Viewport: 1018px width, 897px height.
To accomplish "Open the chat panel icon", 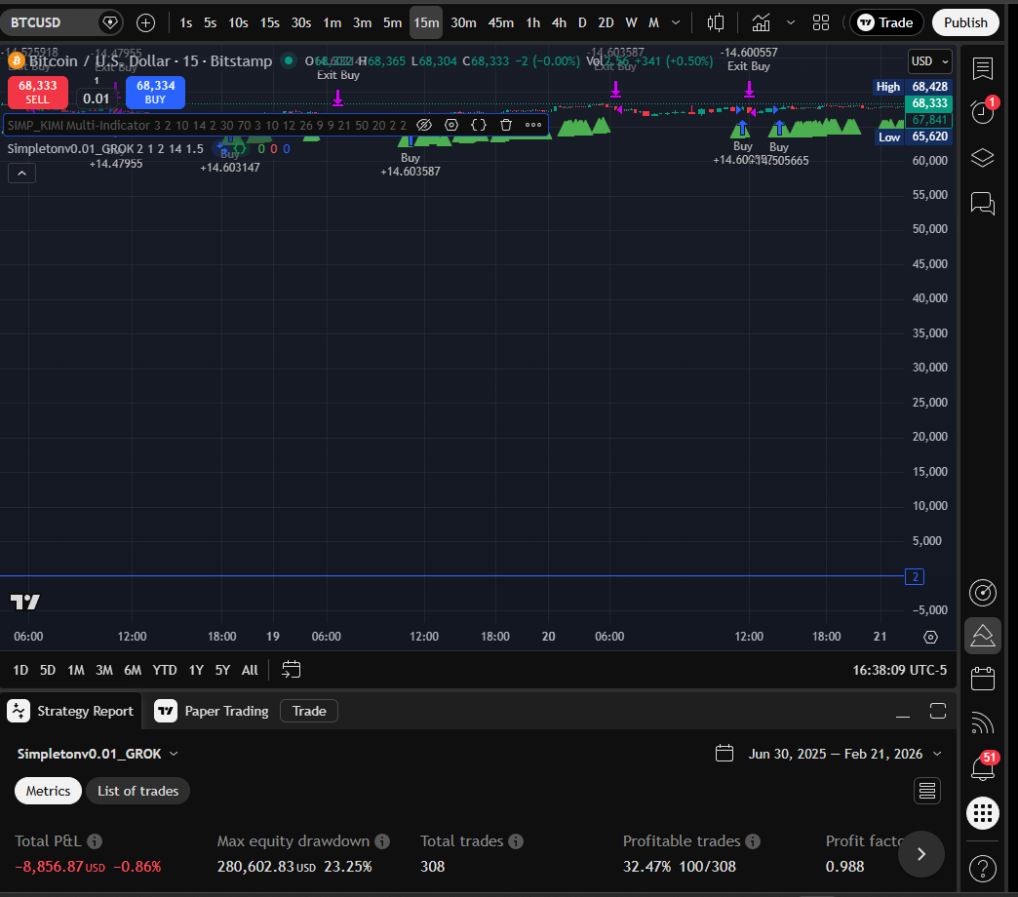I will pos(982,204).
